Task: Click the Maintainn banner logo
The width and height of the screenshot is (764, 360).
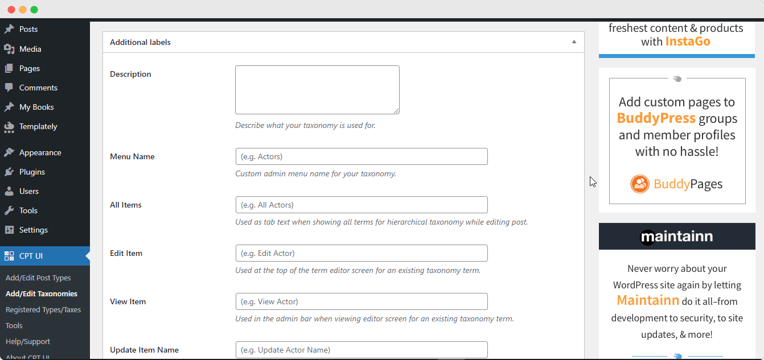Action: pyautogui.click(x=676, y=237)
